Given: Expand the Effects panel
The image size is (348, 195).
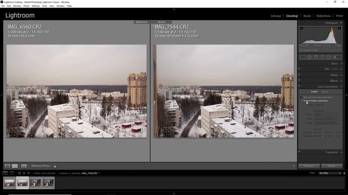Looking at the screenshot, I should 341,81.
